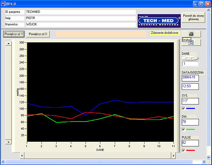This screenshot has width=212, height=165.
Task: Click the empty peach event text field
Action: [101, 34]
